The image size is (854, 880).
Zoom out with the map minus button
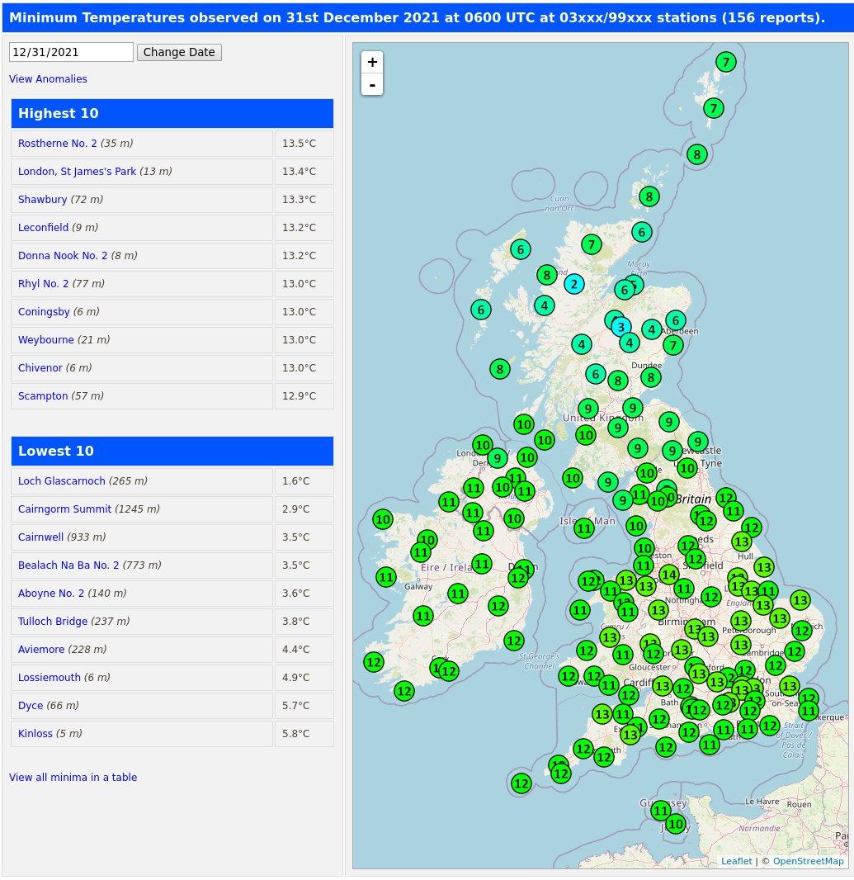372,85
